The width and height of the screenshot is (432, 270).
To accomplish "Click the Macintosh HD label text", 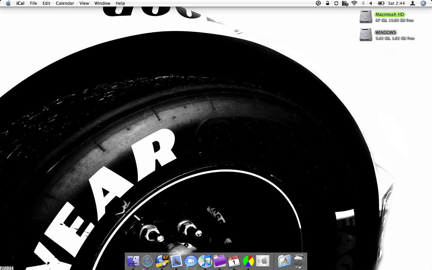I will pos(390,14).
